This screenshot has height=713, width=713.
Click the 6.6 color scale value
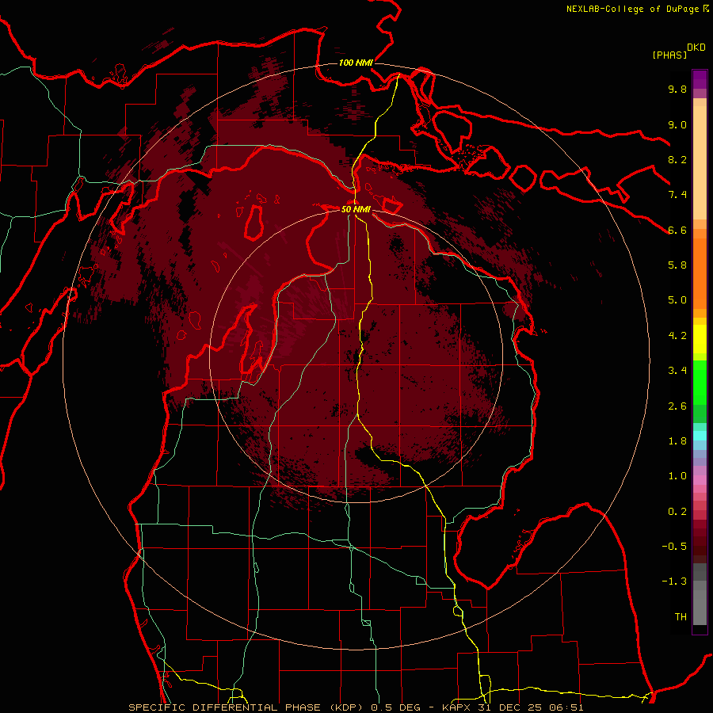[677, 230]
